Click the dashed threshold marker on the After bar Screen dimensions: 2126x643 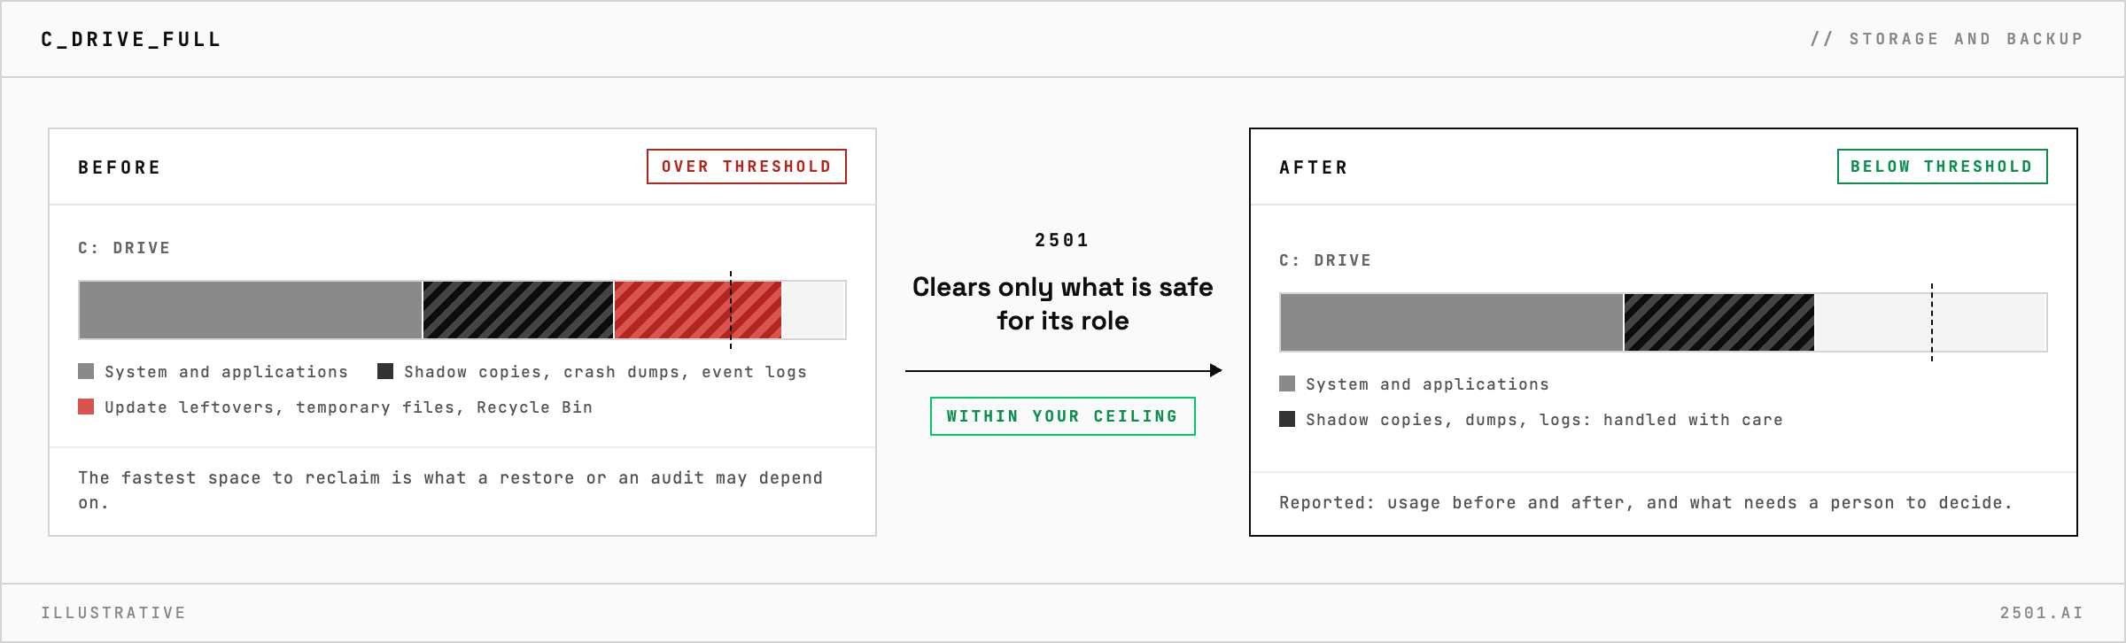[1932, 322]
